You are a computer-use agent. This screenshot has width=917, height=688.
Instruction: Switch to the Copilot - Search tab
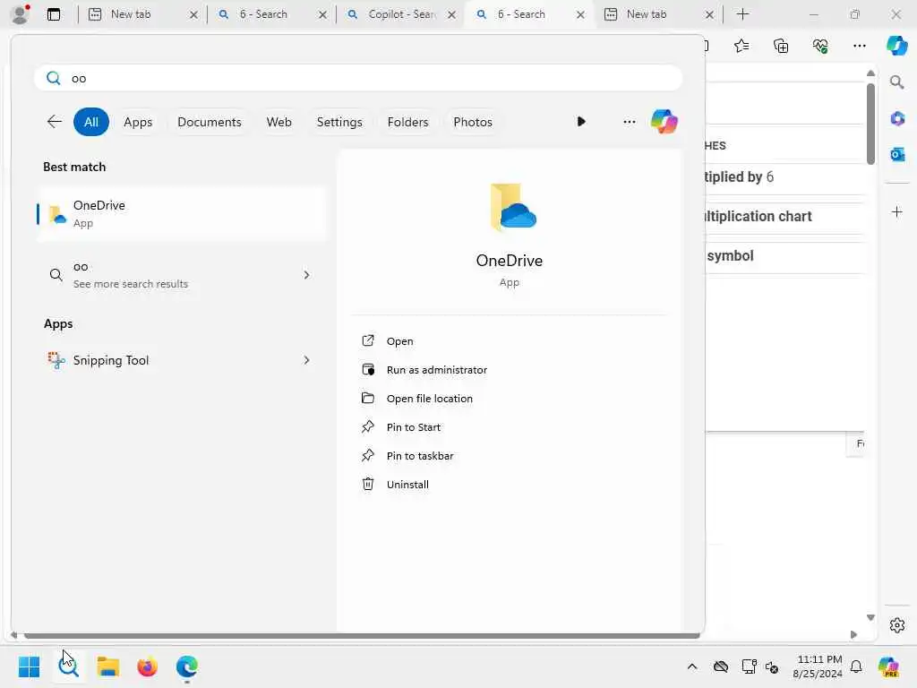401,14
